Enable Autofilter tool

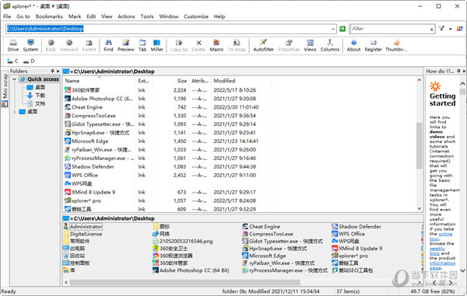tap(263, 46)
